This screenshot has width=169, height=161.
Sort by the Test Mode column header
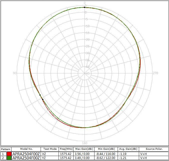50,149
